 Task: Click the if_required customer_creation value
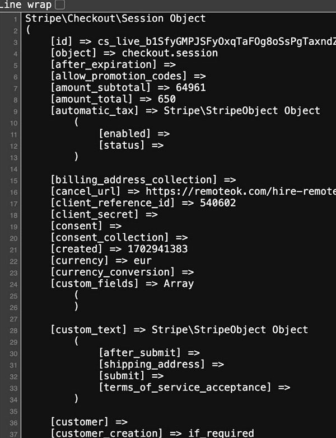click(x=221, y=434)
